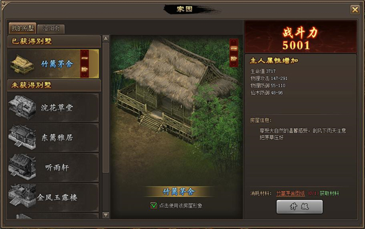Screen dimensions: 365x229
Task: Click the villa list scrollbar track
Action: pos(106,127)
